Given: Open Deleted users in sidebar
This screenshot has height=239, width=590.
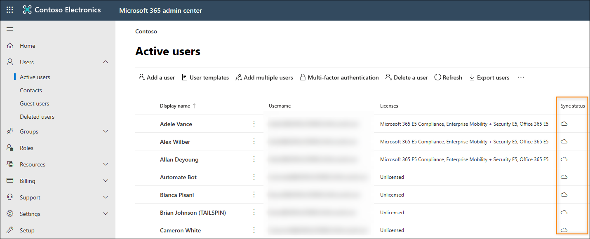Looking at the screenshot, I should pos(37,117).
